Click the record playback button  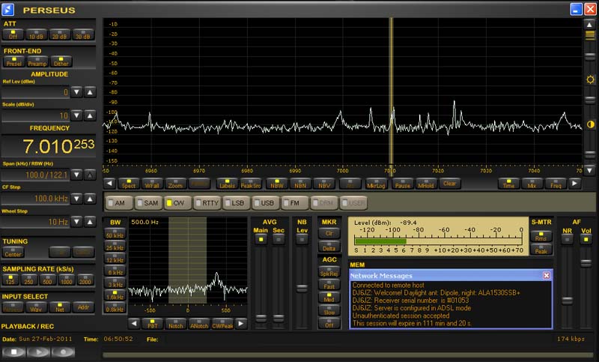pyautogui.click(x=63, y=352)
